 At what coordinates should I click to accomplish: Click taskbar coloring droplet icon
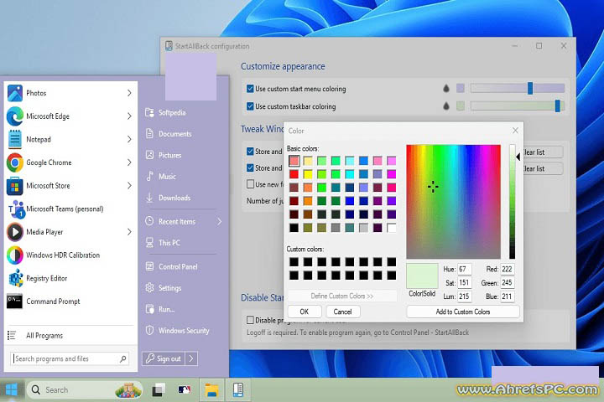pyautogui.click(x=446, y=106)
